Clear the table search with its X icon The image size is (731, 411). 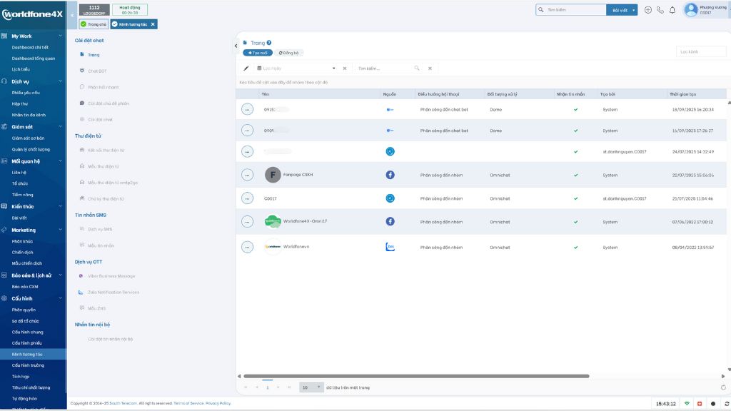pos(430,68)
